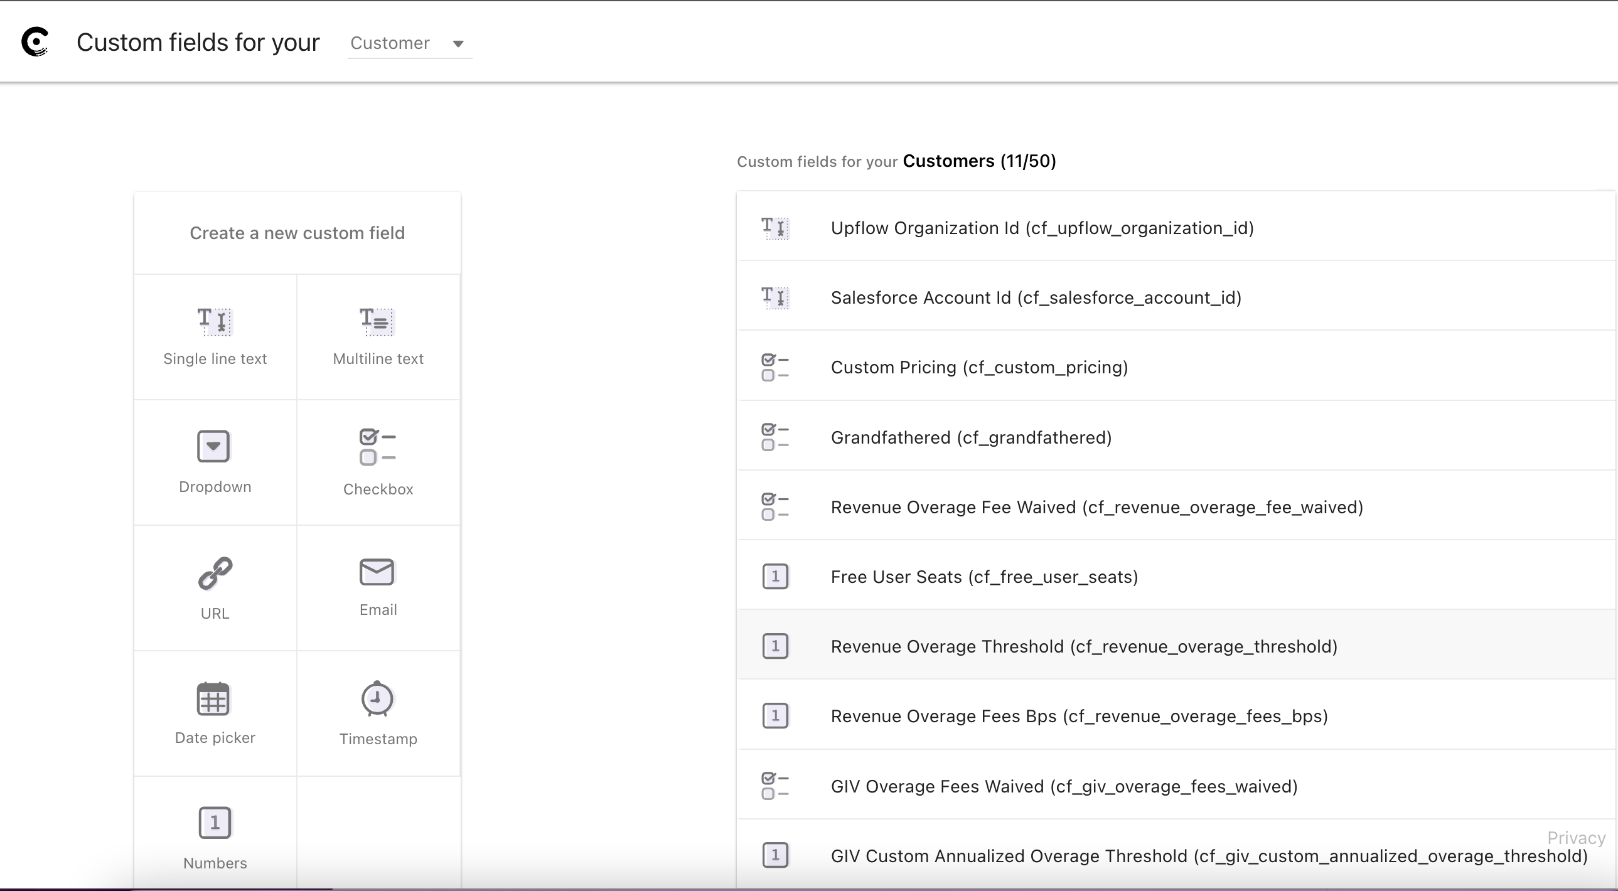Click text icon beside Salesforce Account Id
This screenshot has height=891, width=1618.
(x=775, y=297)
